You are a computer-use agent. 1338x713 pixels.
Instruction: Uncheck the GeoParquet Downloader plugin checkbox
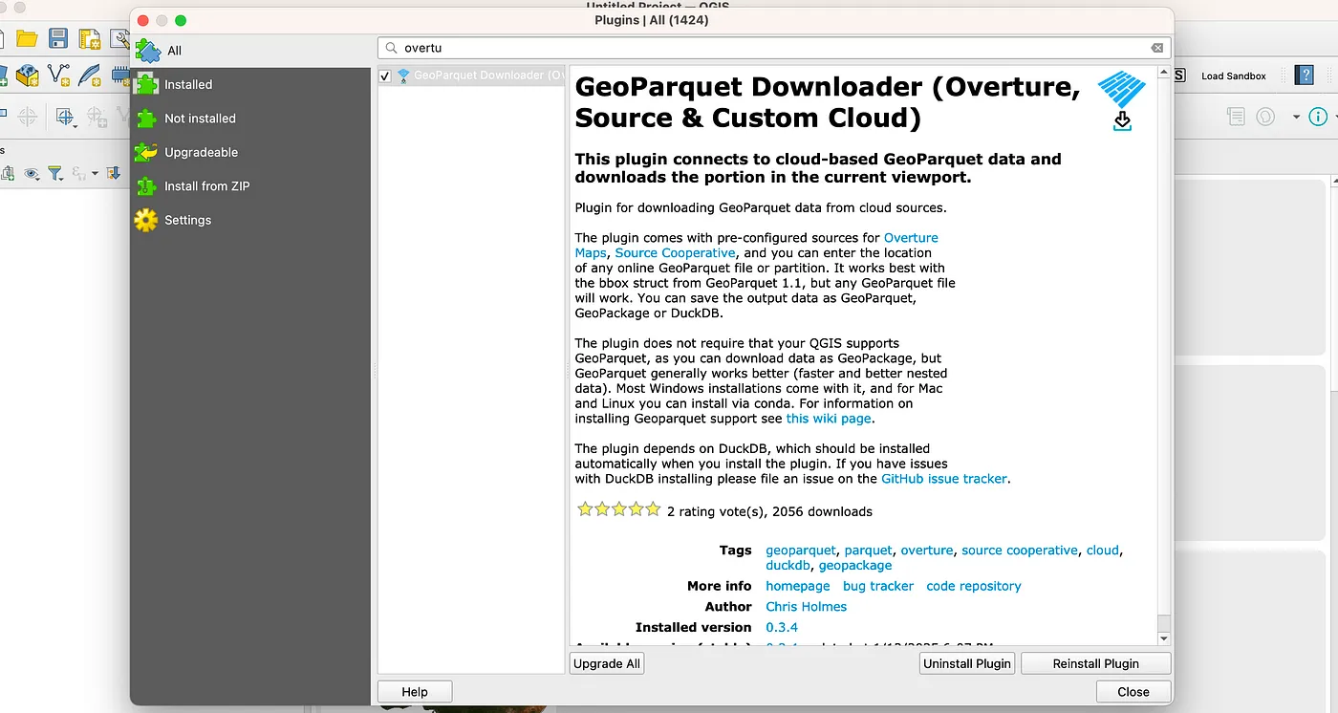385,76
